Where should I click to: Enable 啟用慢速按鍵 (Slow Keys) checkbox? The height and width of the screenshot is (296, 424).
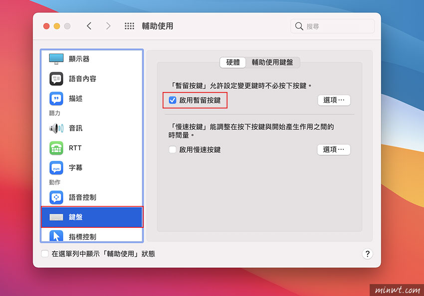tap(173, 150)
